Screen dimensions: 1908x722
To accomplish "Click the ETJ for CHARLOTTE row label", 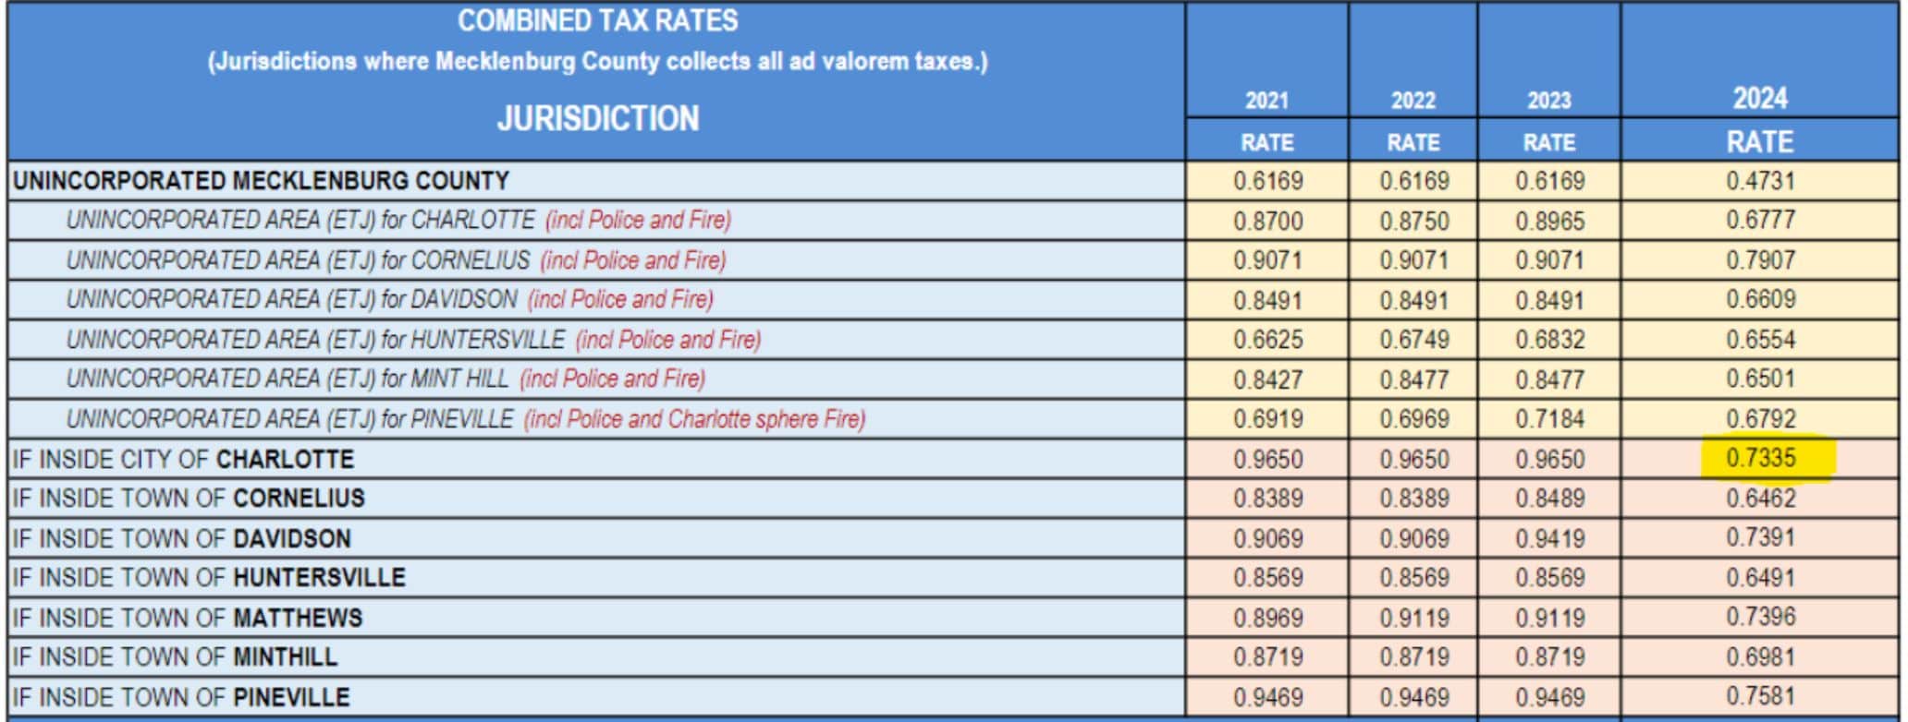I will coord(300,221).
